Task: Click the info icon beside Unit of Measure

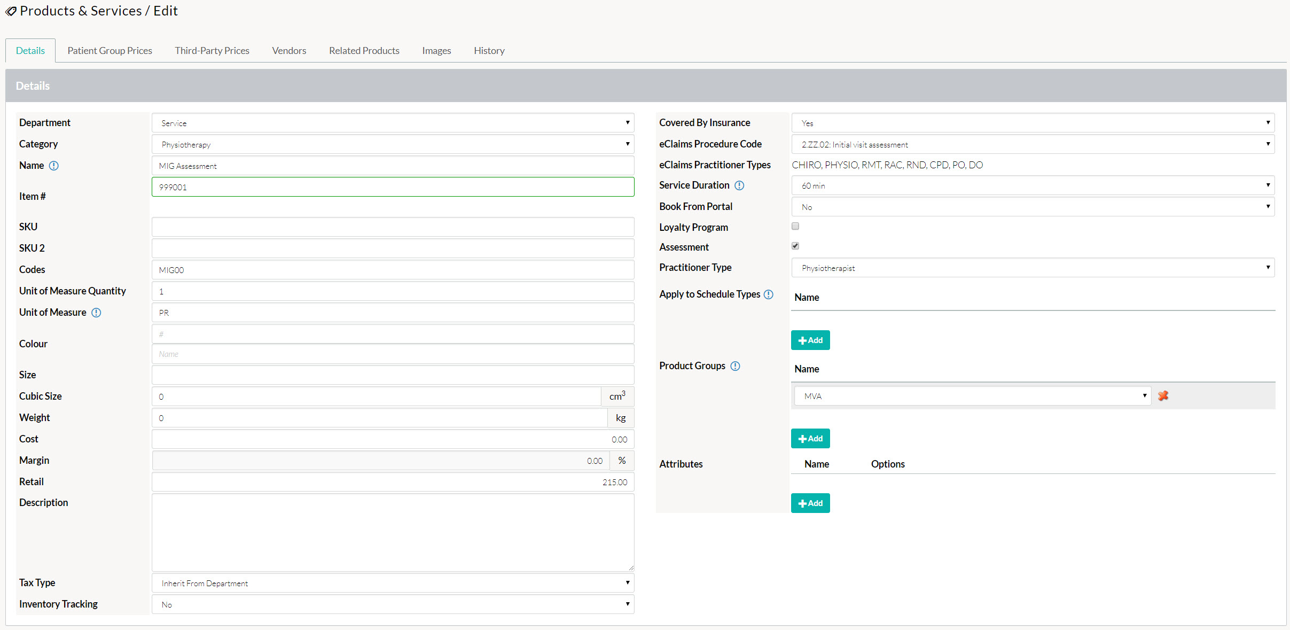Action: [x=96, y=313]
